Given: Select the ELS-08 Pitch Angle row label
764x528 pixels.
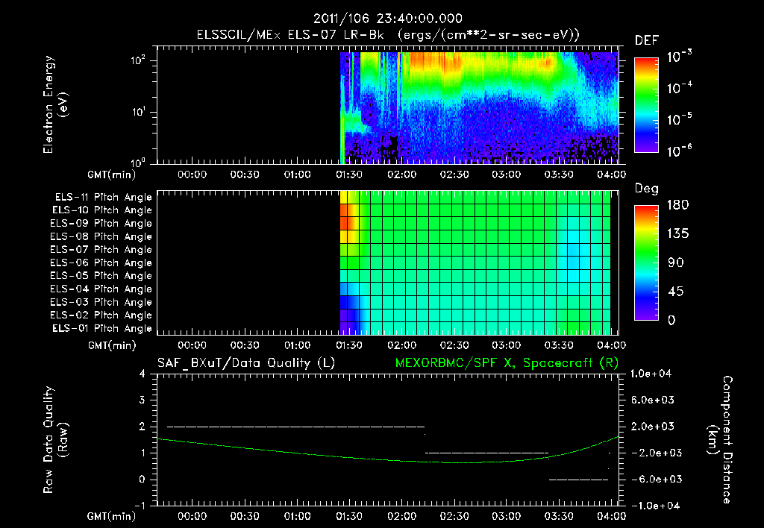Looking at the screenshot, I should tap(101, 236).
